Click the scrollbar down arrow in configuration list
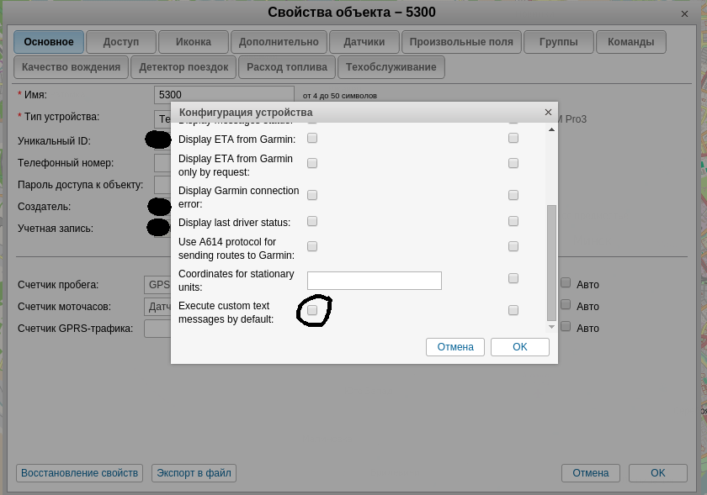The width and height of the screenshot is (707, 495). (552, 326)
